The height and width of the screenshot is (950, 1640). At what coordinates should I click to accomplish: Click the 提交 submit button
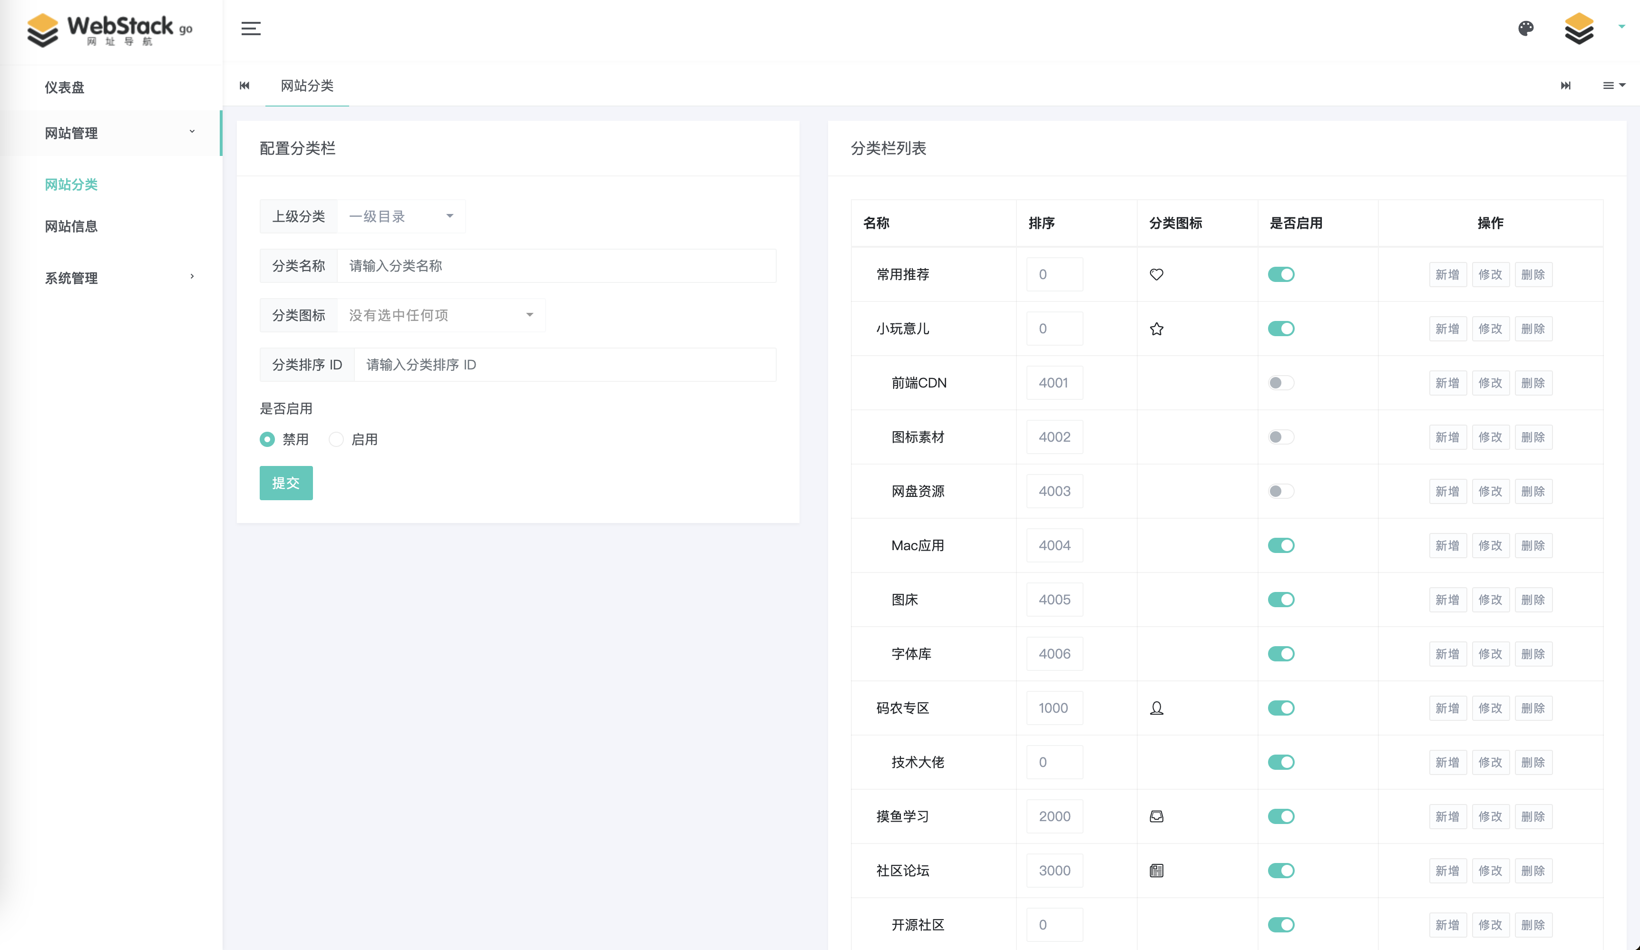pos(286,483)
